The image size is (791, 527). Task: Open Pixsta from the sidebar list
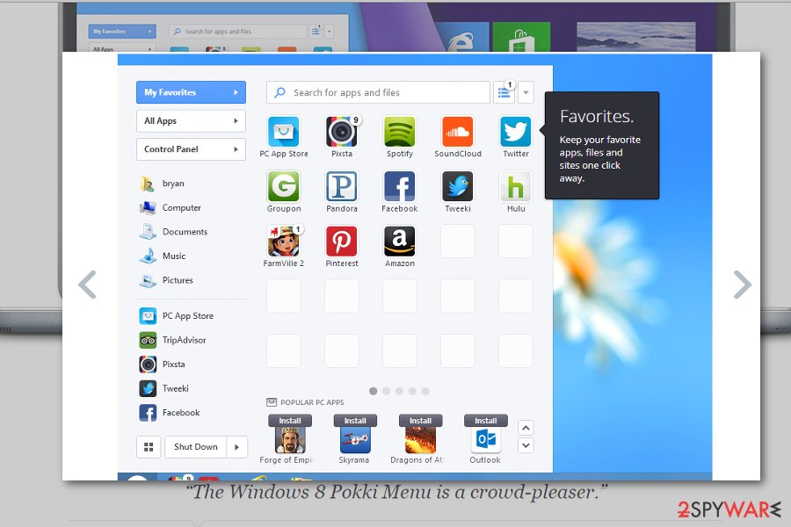coord(162,365)
